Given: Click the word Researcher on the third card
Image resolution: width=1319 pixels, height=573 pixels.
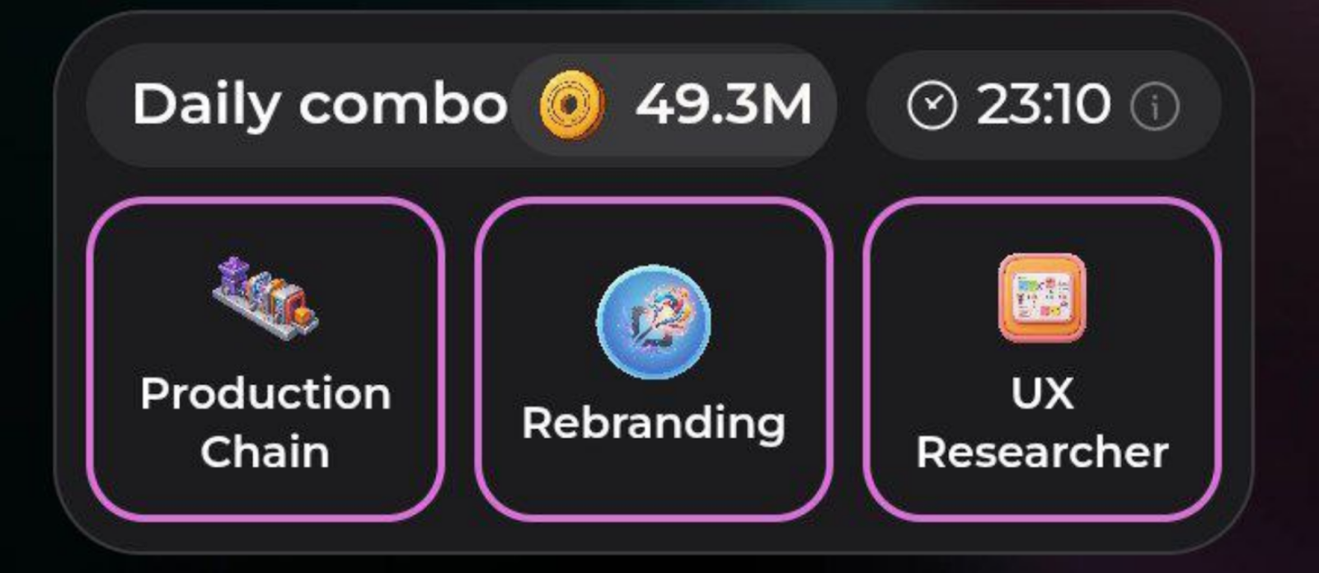Looking at the screenshot, I should tap(1042, 452).
